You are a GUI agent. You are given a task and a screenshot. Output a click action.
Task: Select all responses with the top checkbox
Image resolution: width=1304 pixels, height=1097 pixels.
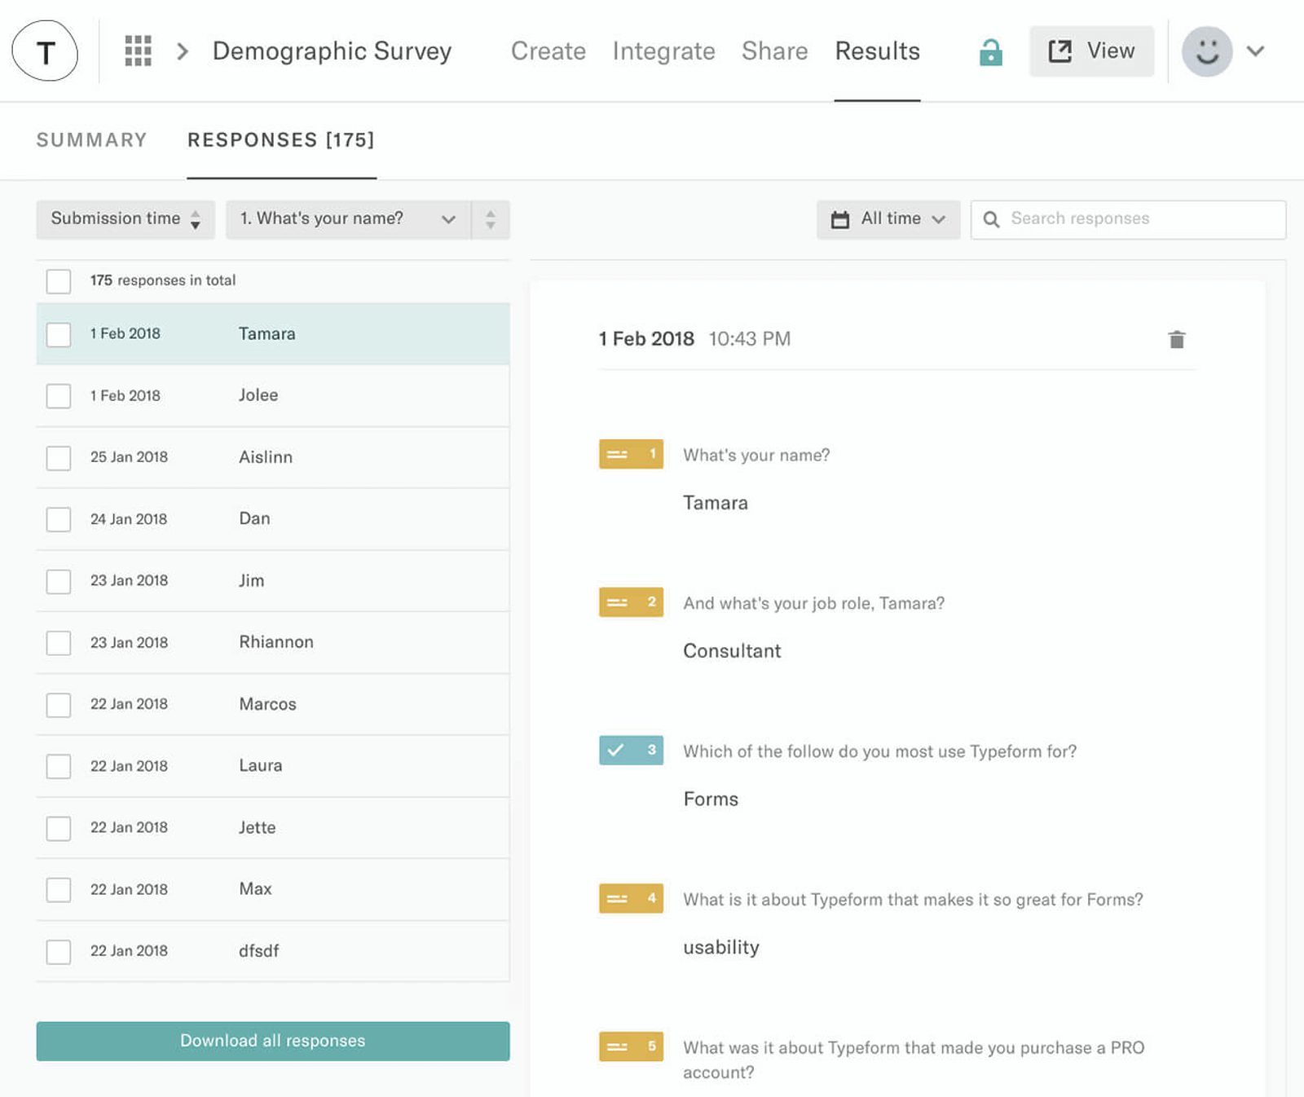pos(58,280)
